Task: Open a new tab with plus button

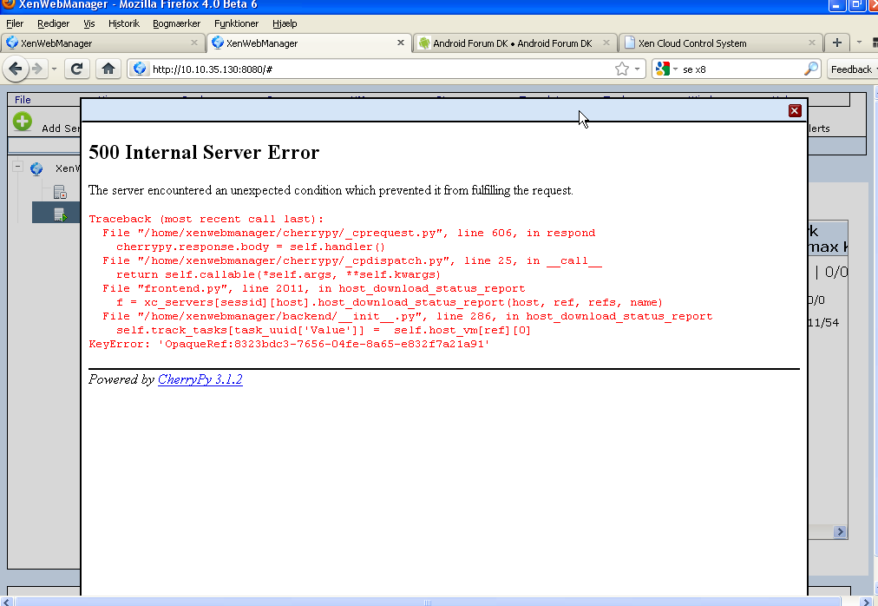Action: tap(837, 43)
